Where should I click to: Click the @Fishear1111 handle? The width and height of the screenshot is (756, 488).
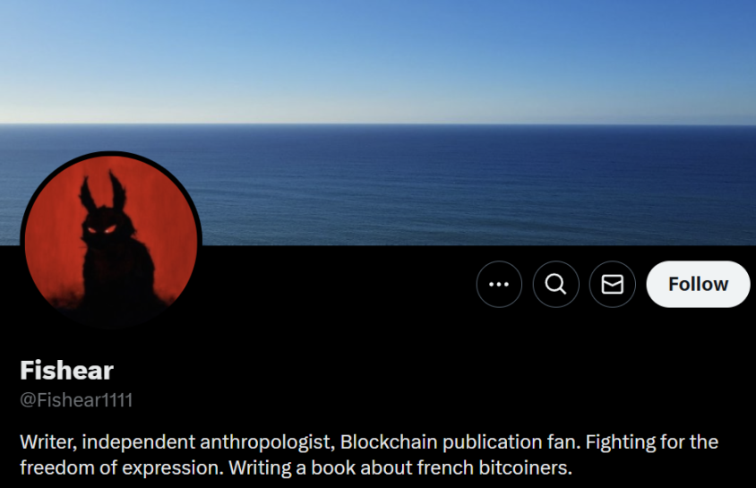76,400
